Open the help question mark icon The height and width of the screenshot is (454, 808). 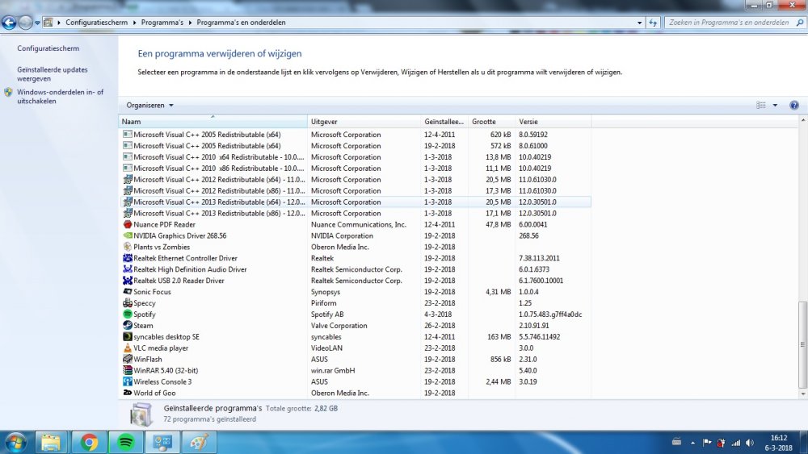pos(793,106)
